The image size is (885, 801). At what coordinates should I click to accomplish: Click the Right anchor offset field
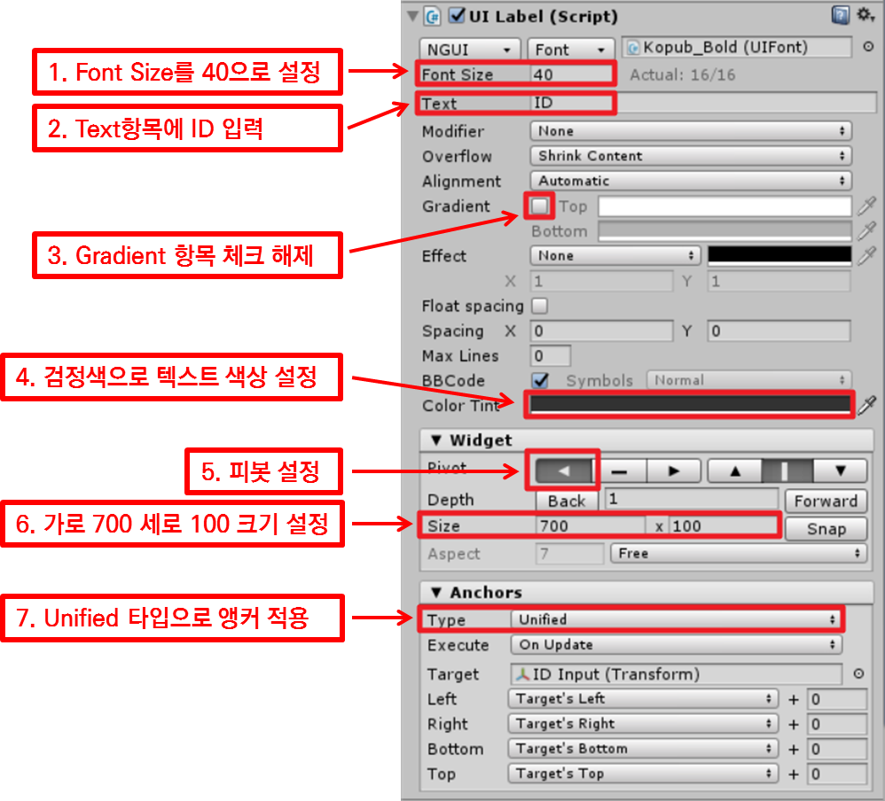[837, 724]
